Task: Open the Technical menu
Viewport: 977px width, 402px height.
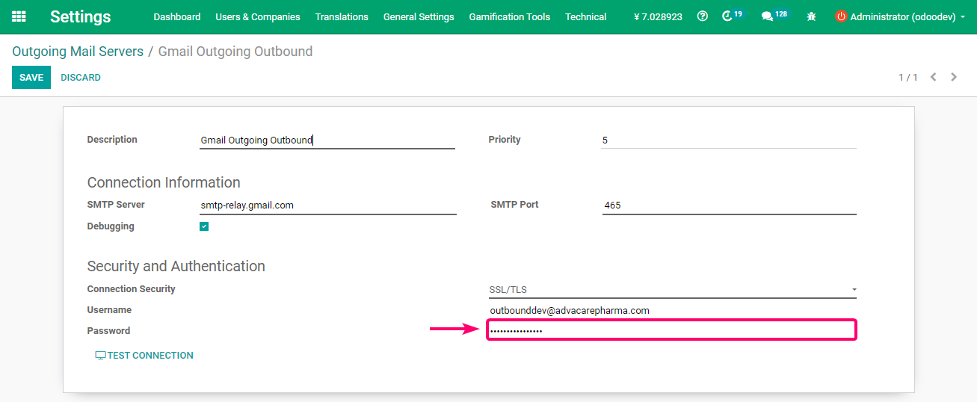Action: 585,16
